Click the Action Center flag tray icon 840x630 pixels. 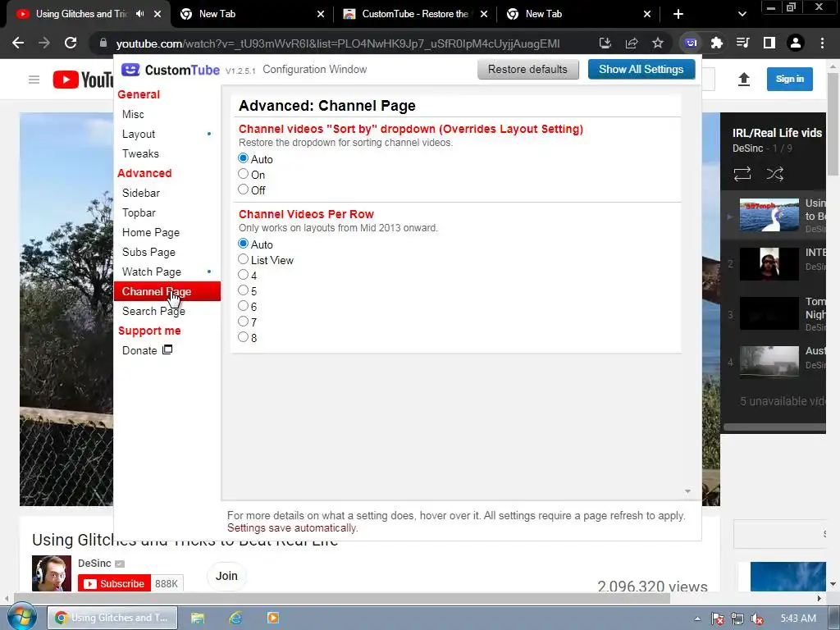coord(717,619)
